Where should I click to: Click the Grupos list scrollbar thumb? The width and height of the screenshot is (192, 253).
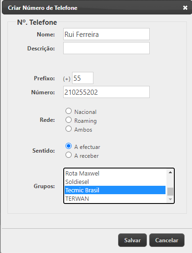(x=170, y=191)
